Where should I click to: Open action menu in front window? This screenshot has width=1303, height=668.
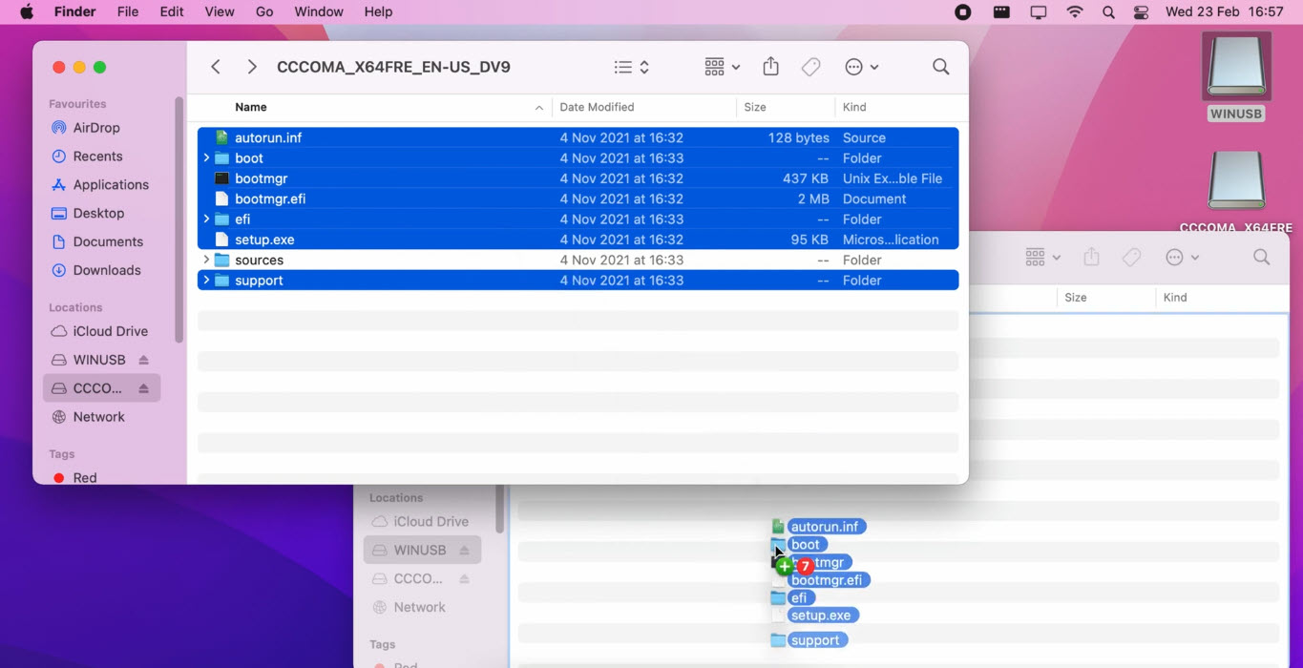click(x=862, y=67)
